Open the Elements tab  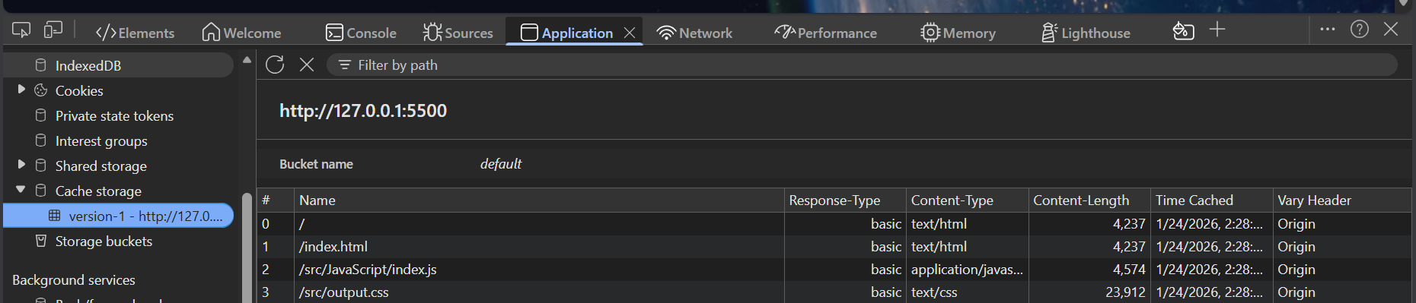(135, 33)
